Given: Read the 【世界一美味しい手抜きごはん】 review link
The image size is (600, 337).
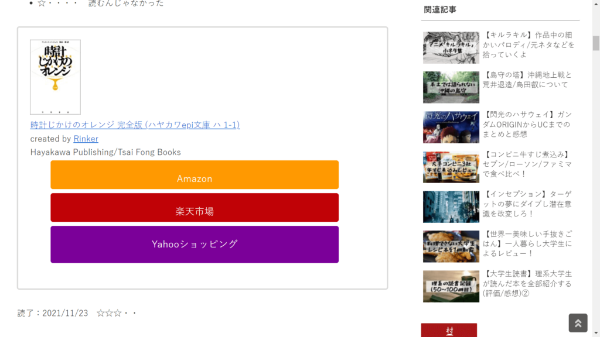Looking at the screenshot, I should pos(527,244).
